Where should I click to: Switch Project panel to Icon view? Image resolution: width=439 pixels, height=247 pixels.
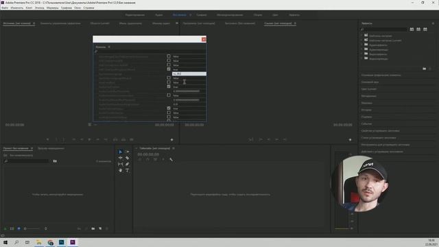click(19, 228)
